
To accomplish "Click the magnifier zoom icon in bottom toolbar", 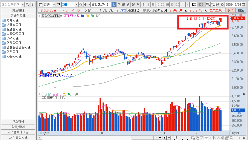I will pyautogui.click(x=231, y=138).
